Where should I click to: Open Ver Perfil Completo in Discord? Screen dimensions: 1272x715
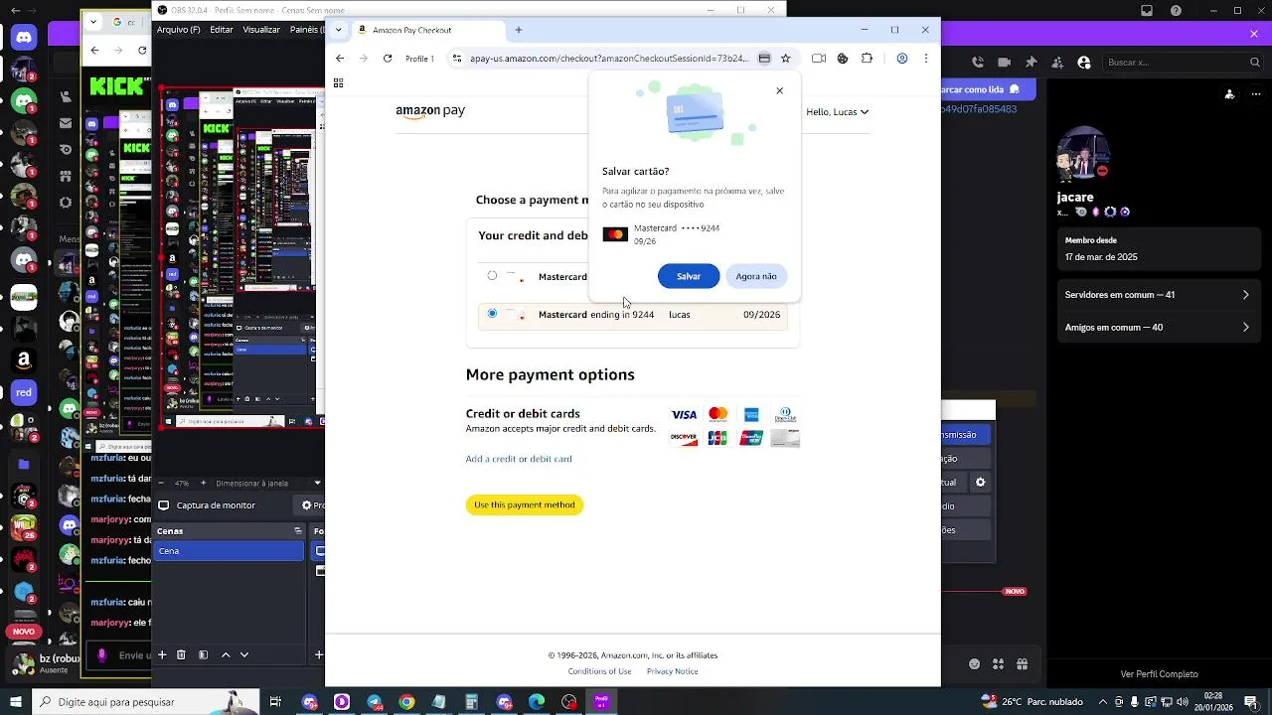pos(1159,674)
